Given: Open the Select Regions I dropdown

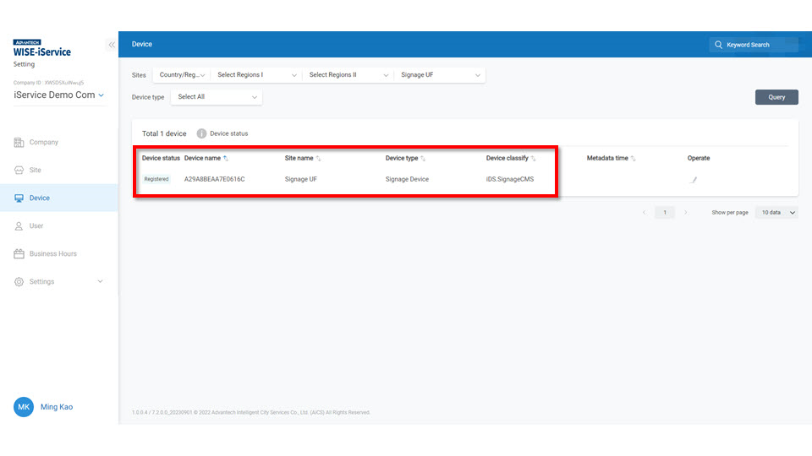Looking at the screenshot, I should (256, 75).
